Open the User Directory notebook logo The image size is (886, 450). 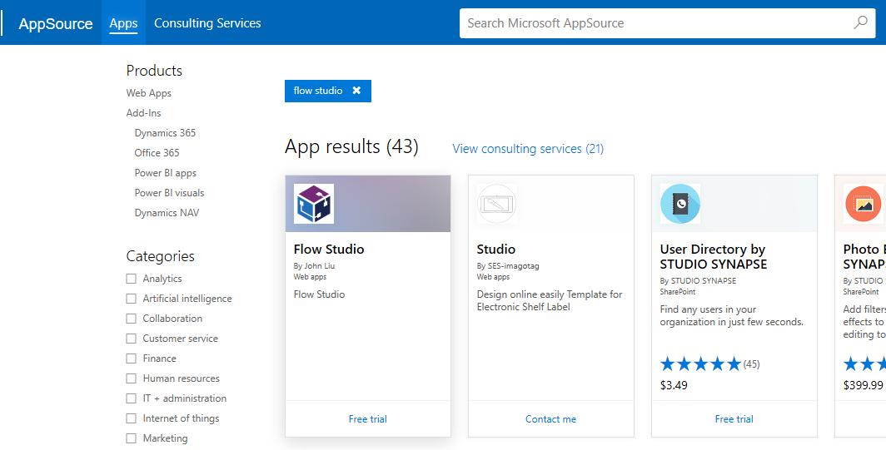coord(679,204)
